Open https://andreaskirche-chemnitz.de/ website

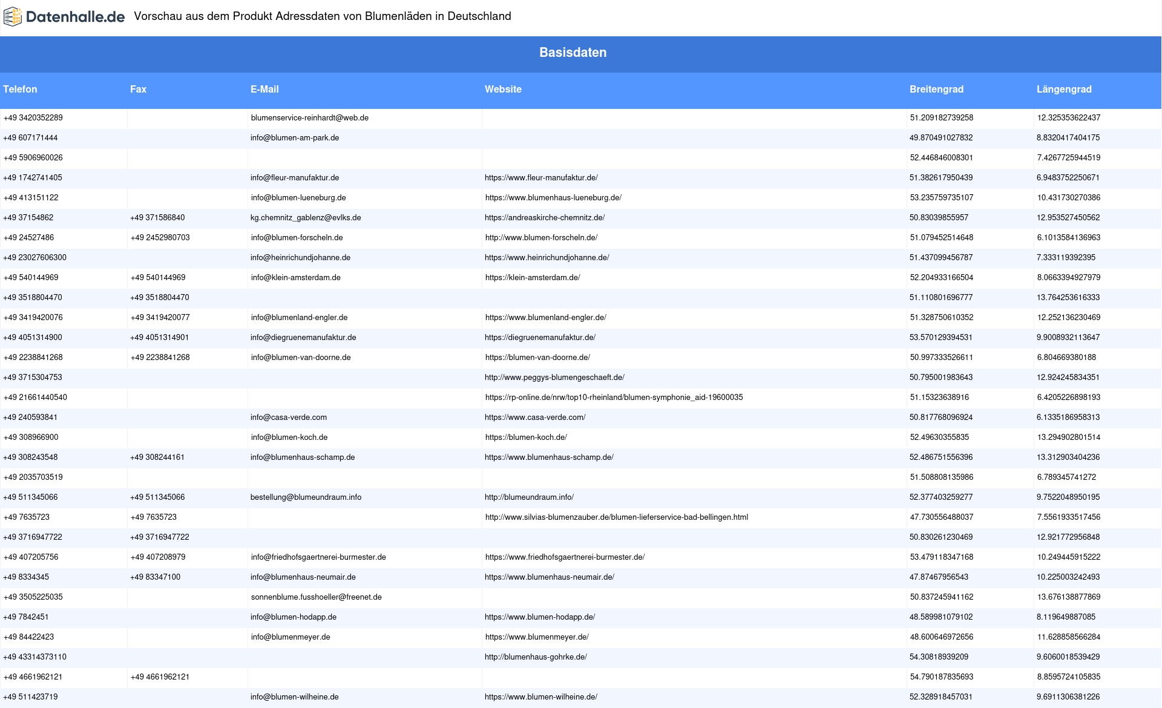545,218
